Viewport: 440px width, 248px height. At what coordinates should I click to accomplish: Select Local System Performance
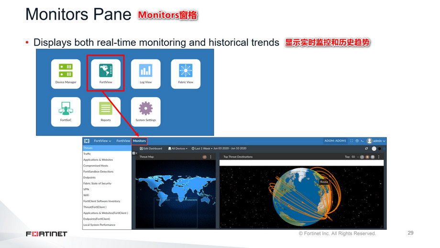tap(107, 225)
